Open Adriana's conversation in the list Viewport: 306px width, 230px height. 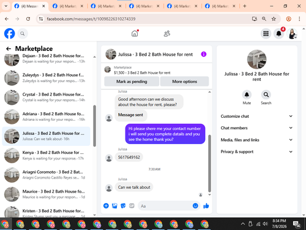pyautogui.click(x=46, y=117)
